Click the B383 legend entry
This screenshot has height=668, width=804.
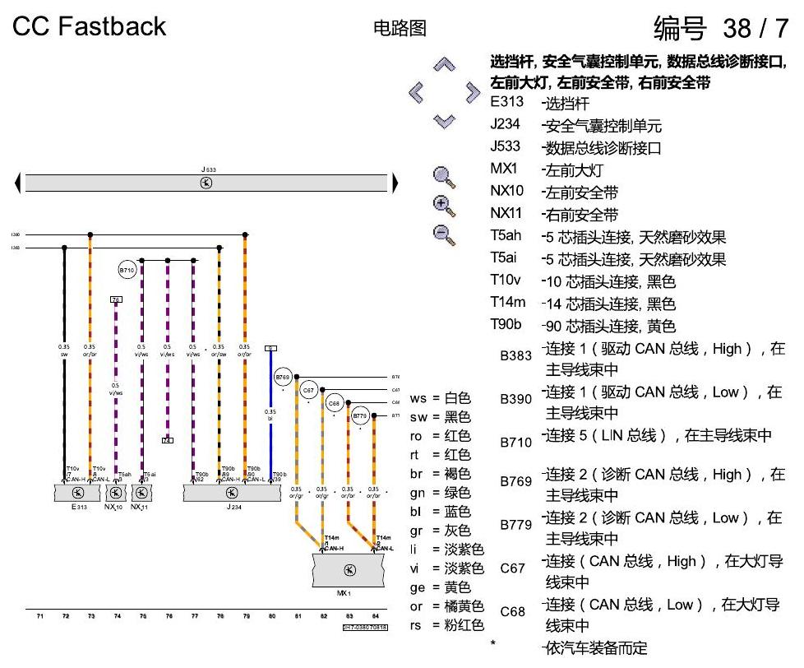643,359
